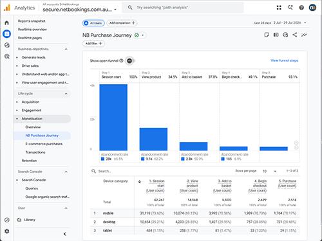Viewport: 322px width, 241px height.
Task: Customize report with the pencil-note icon
Action: 267,35
